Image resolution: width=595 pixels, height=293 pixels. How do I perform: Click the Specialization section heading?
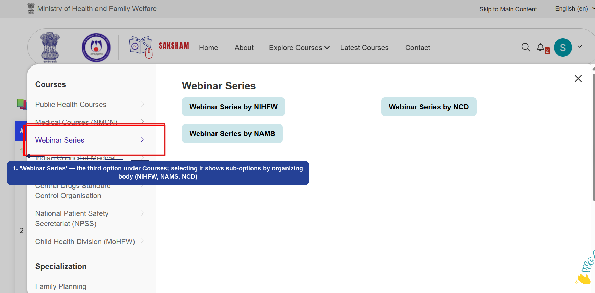tap(61, 267)
